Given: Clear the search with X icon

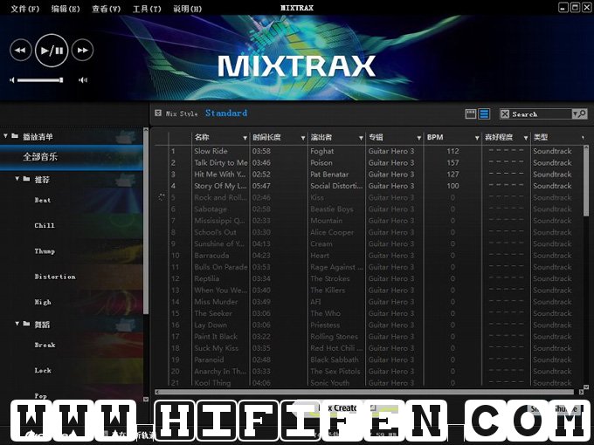Looking at the screenshot, I should (505, 114).
